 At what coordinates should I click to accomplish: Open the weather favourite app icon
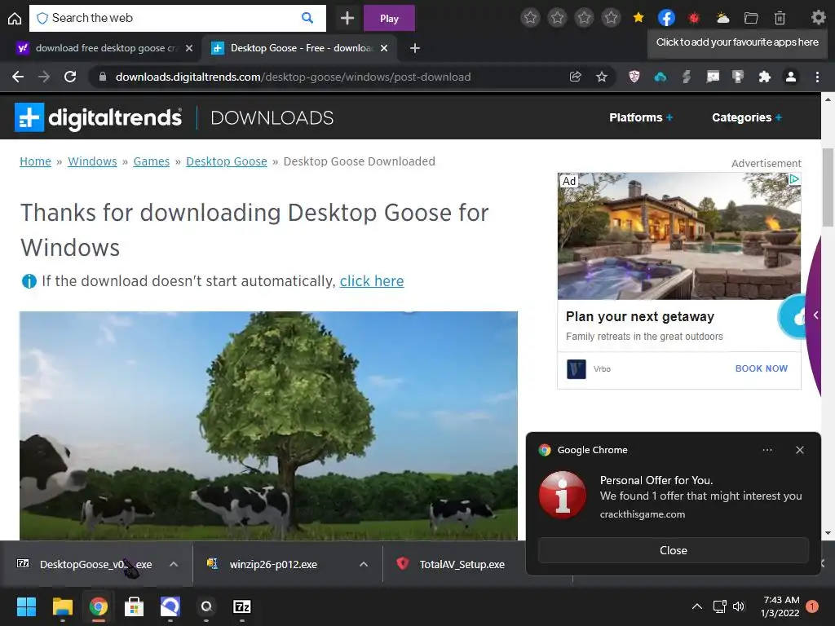722,18
